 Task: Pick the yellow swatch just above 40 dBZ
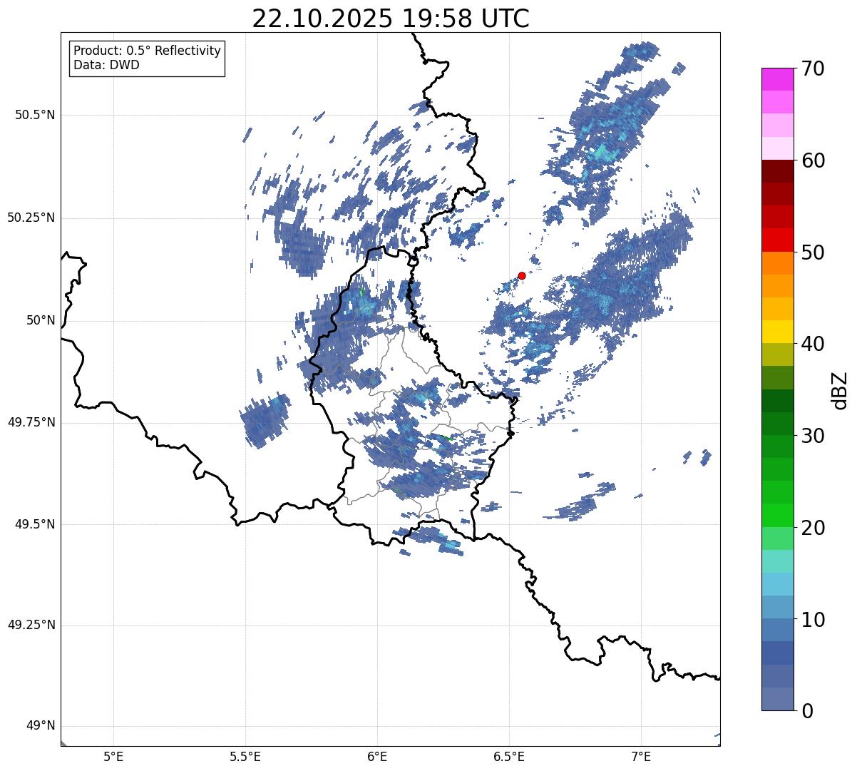click(x=778, y=332)
